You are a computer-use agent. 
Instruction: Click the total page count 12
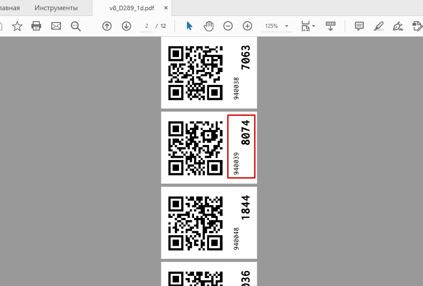(x=163, y=26)
